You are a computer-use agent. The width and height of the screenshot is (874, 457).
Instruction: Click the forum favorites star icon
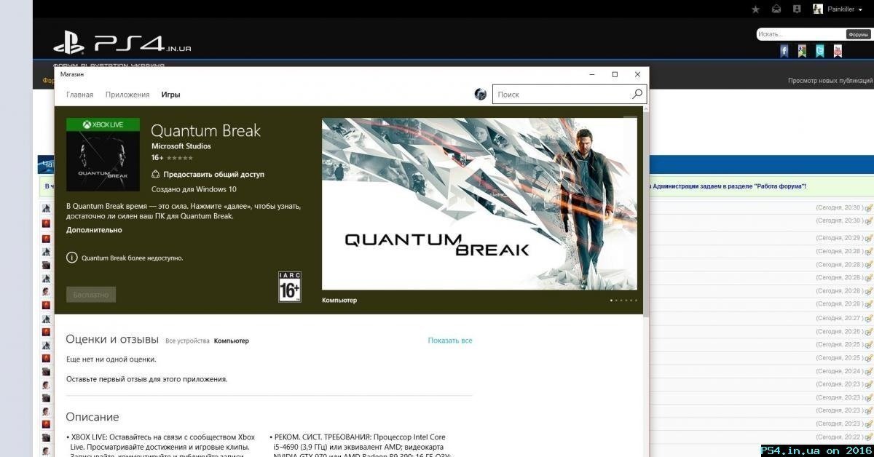(x=755, y=9)
